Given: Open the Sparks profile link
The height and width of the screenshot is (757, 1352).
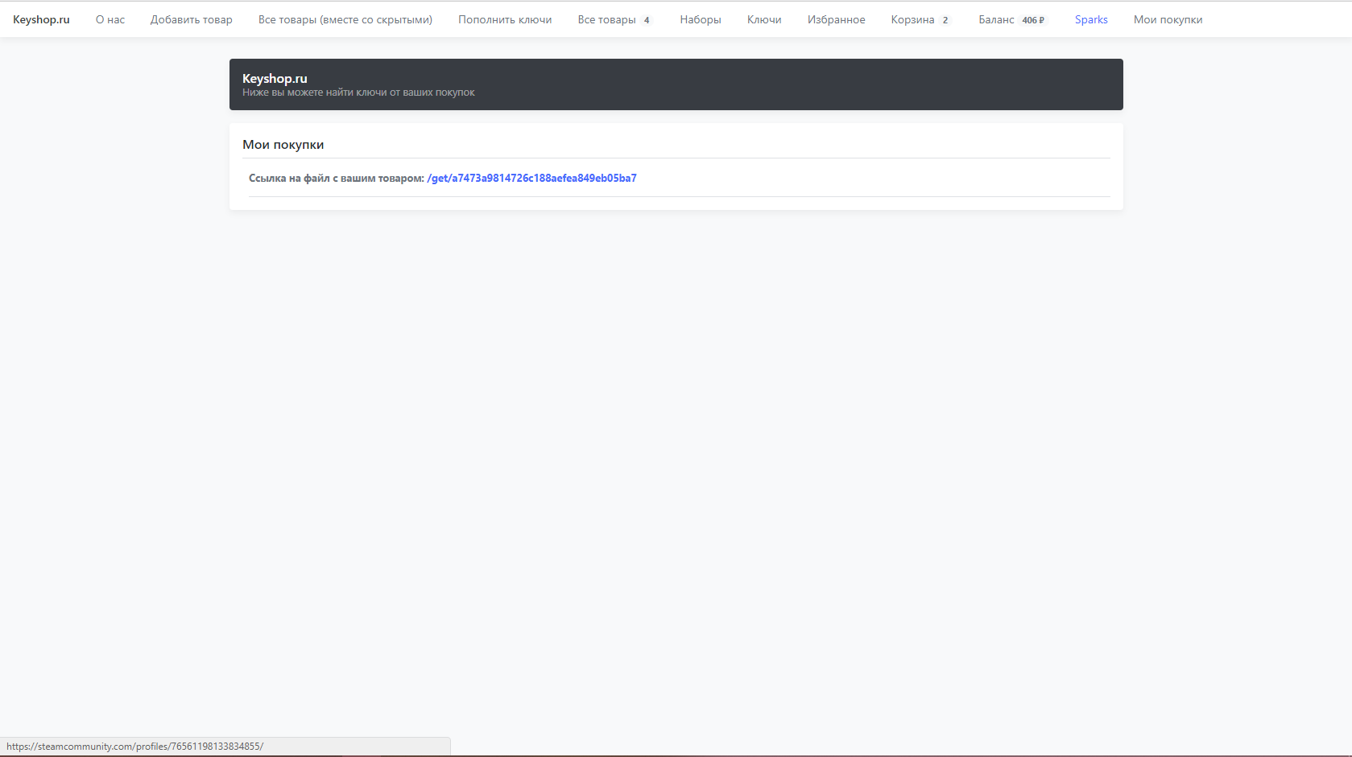Looking at the screenshot, I should 1091,19.
